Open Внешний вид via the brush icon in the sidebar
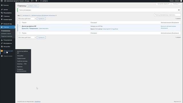Viewport: 183px width, 103px height. tap(2, 24)
